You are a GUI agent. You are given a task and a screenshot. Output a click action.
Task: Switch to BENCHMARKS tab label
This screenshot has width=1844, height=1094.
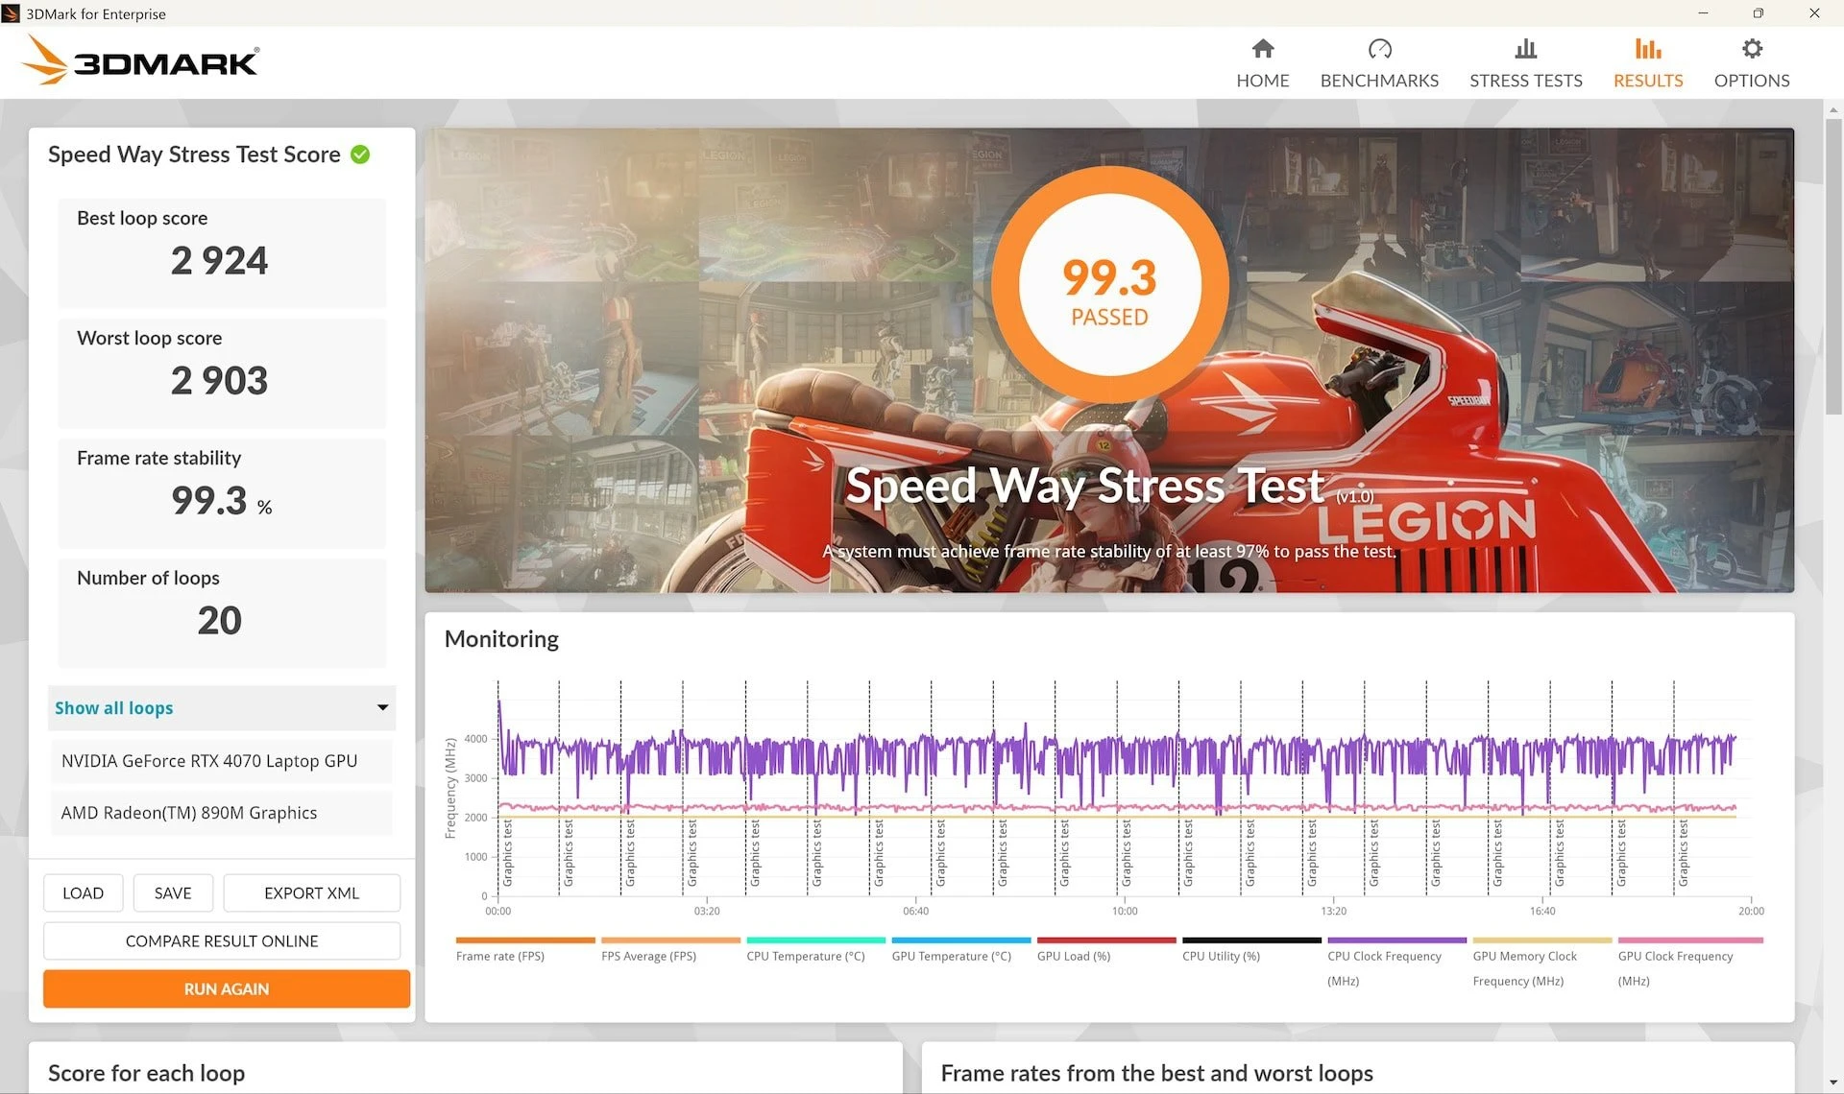click(x=1379, y=81)
